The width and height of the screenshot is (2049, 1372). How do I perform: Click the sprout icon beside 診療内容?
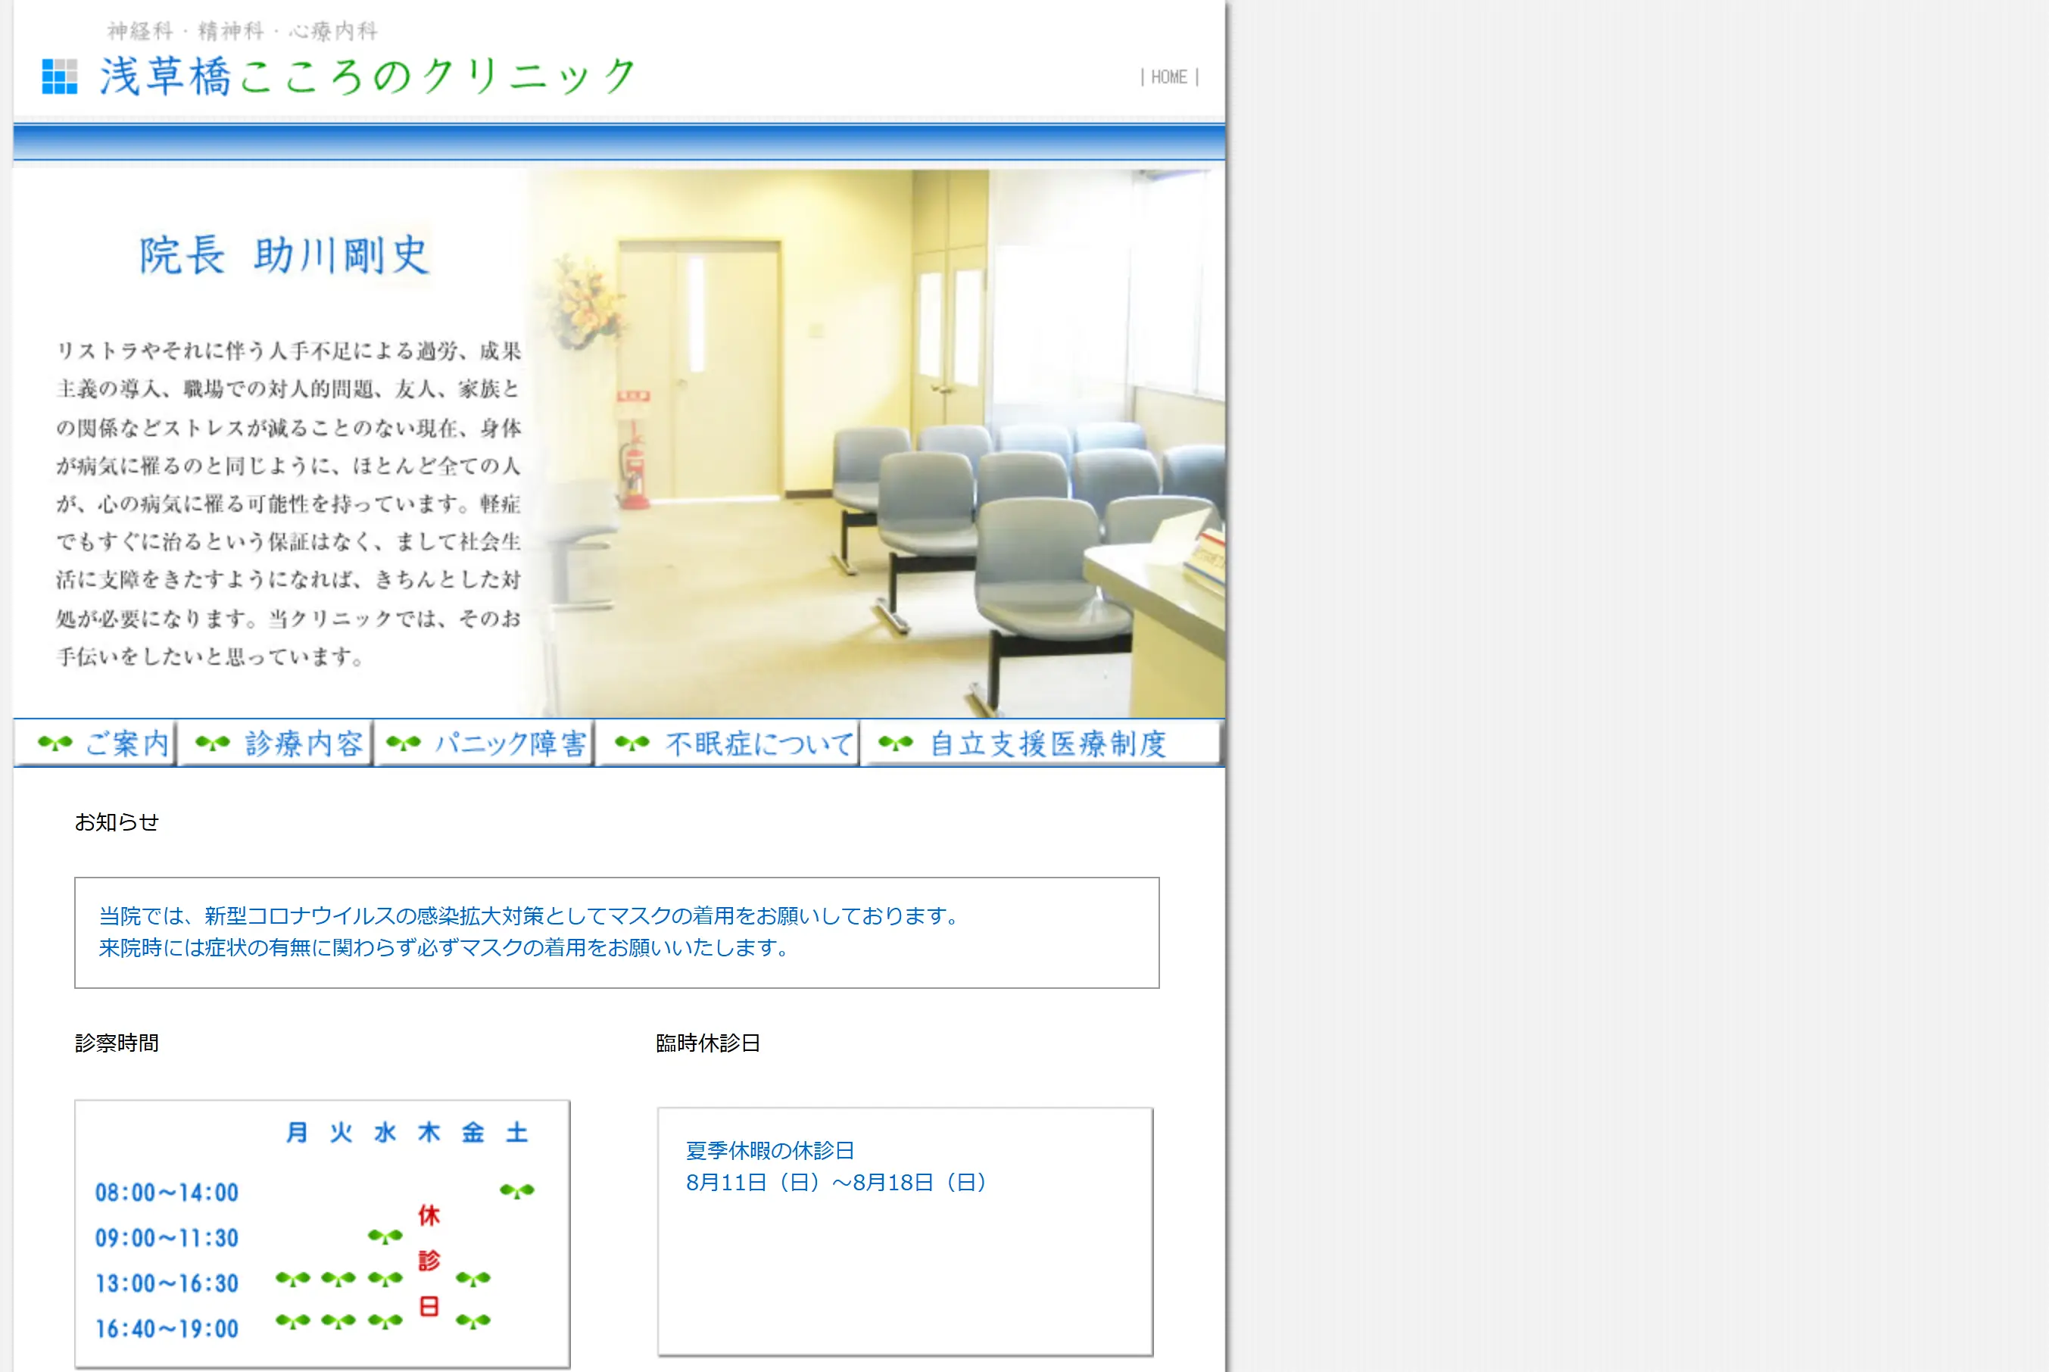213,743
